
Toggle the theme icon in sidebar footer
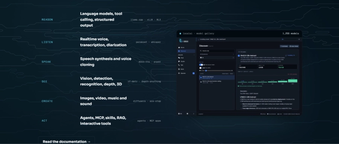click(x=187, y=114)
